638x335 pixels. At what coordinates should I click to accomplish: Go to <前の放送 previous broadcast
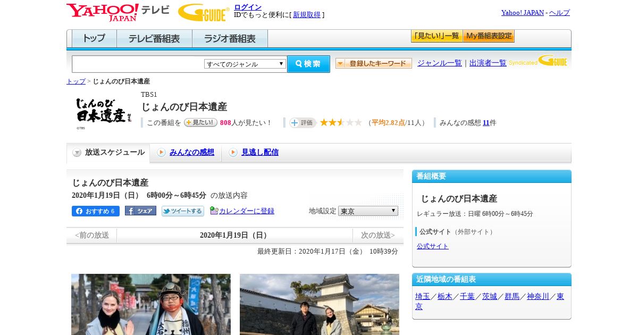point(92,235)
